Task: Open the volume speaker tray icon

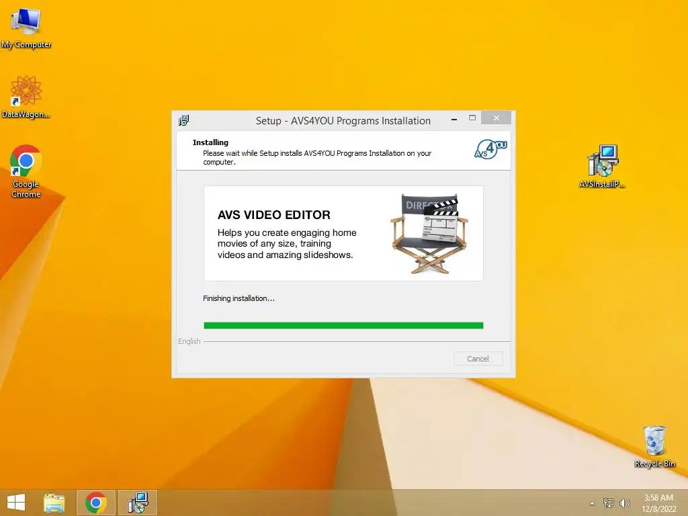Action: [x=624, y=503]
